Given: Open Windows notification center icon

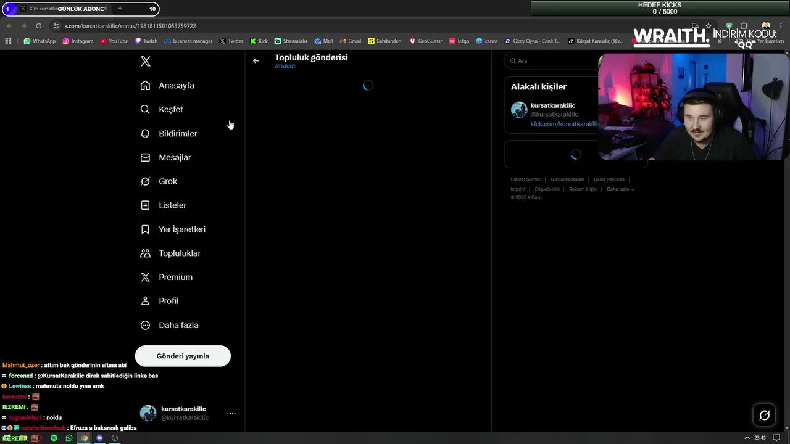Looking at the screenshot, I should point(776,438).
